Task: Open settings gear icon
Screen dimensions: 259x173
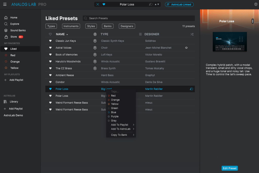Action: pos(256,4)
